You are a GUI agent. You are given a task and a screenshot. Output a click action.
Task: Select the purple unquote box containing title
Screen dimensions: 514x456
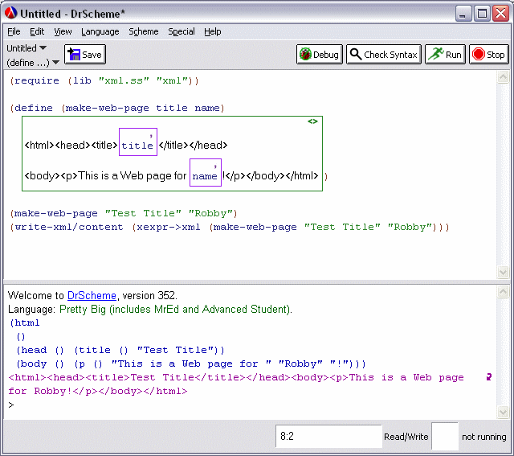pyautogui.click(x=138, y=142)
